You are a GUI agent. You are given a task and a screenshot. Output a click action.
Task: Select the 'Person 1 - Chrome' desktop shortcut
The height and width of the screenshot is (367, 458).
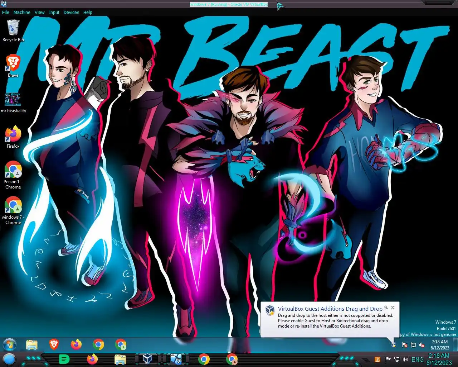[x=13, y=175]
